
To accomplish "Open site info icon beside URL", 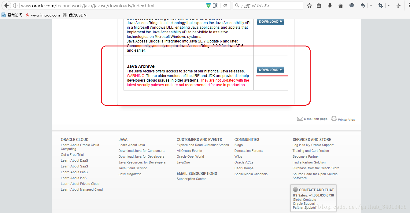I will [x=15, y=6].
